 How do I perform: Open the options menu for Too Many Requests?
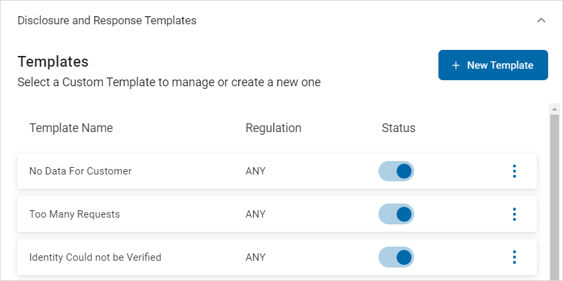[x=515, y=214]
